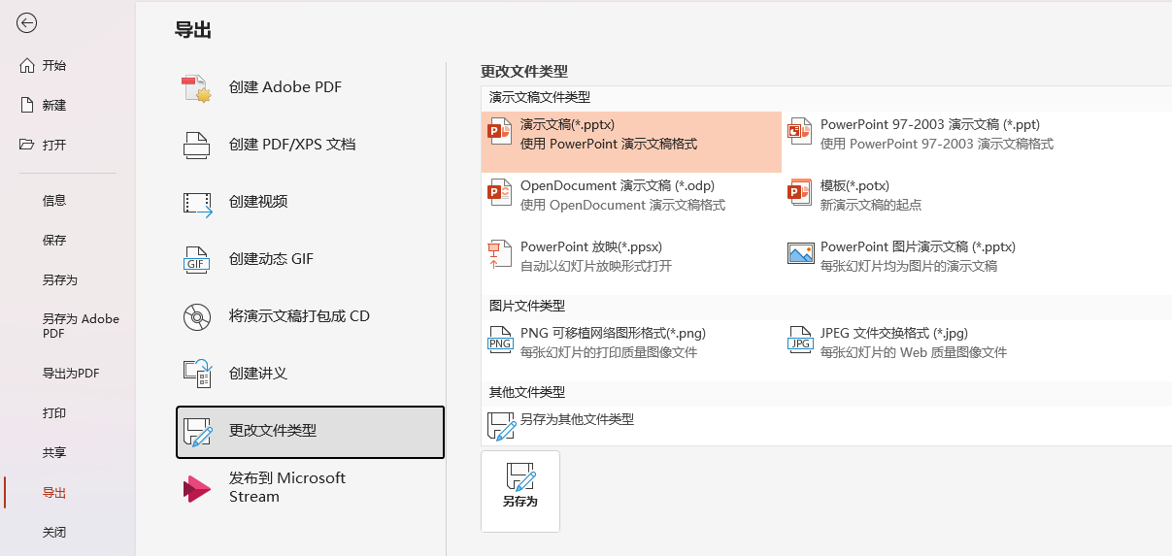The width and height of the screenshot is (1172, 556).
Task: Select the 创建讲义 handout icon
Action: pos(197,374)
